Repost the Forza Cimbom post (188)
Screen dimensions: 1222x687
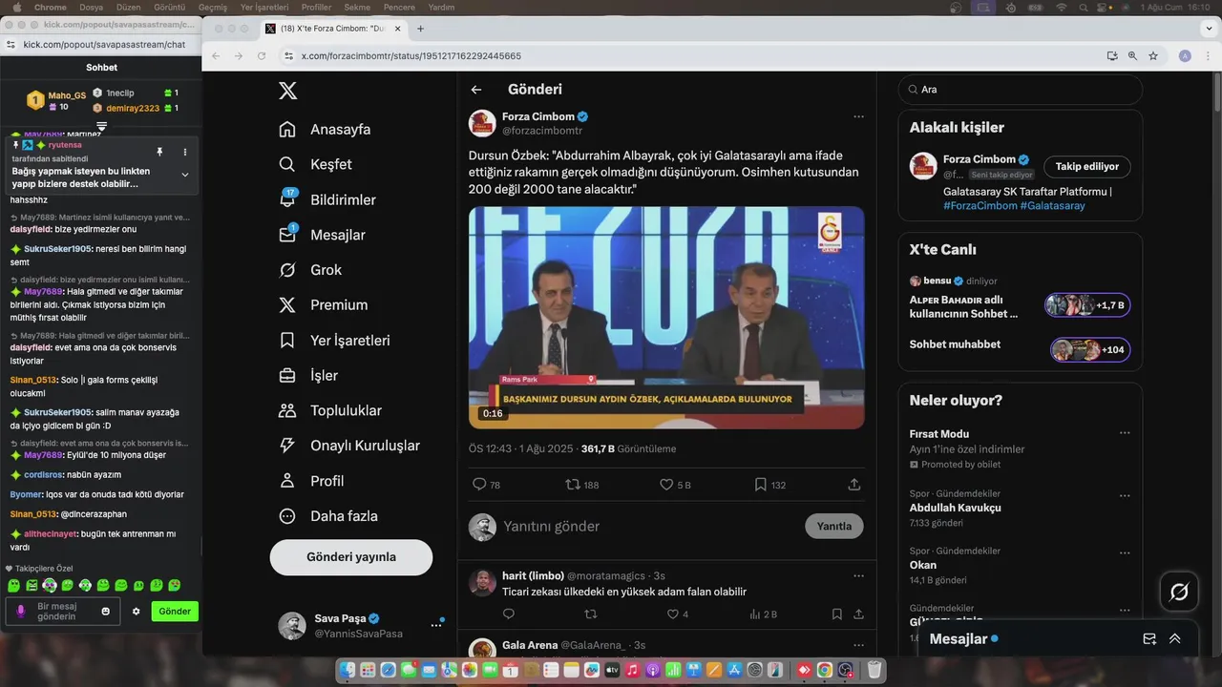(x=582, y=485)
